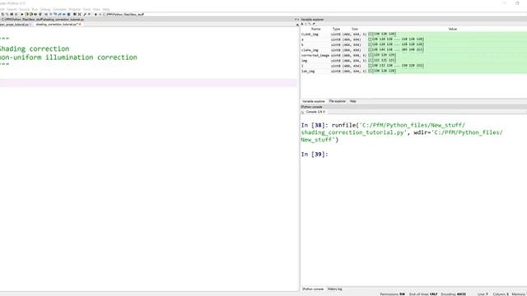Click the highlighted current line in editor
The height and width of the screenshot is (296, 527).
point(148,83)
